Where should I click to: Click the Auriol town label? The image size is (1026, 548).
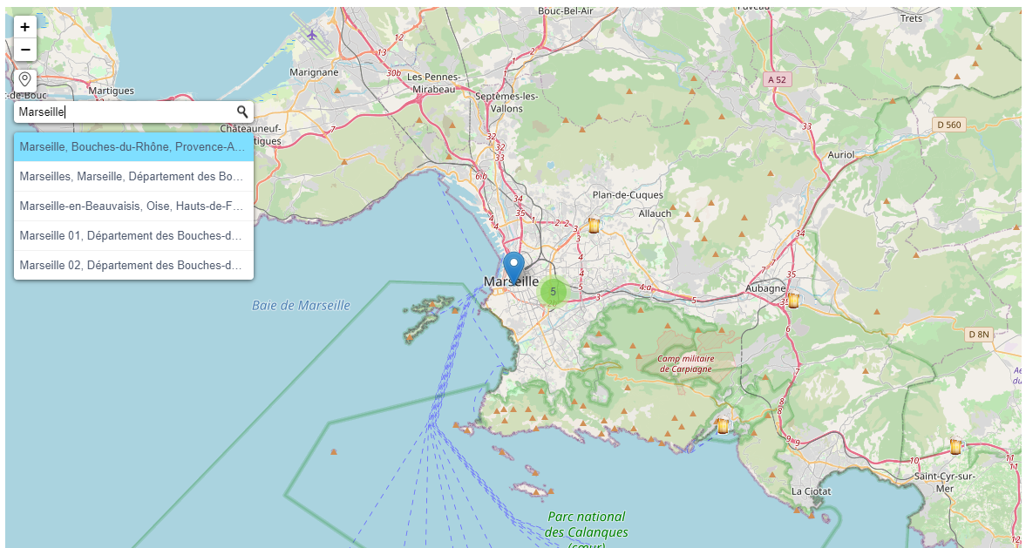point(841,155)
